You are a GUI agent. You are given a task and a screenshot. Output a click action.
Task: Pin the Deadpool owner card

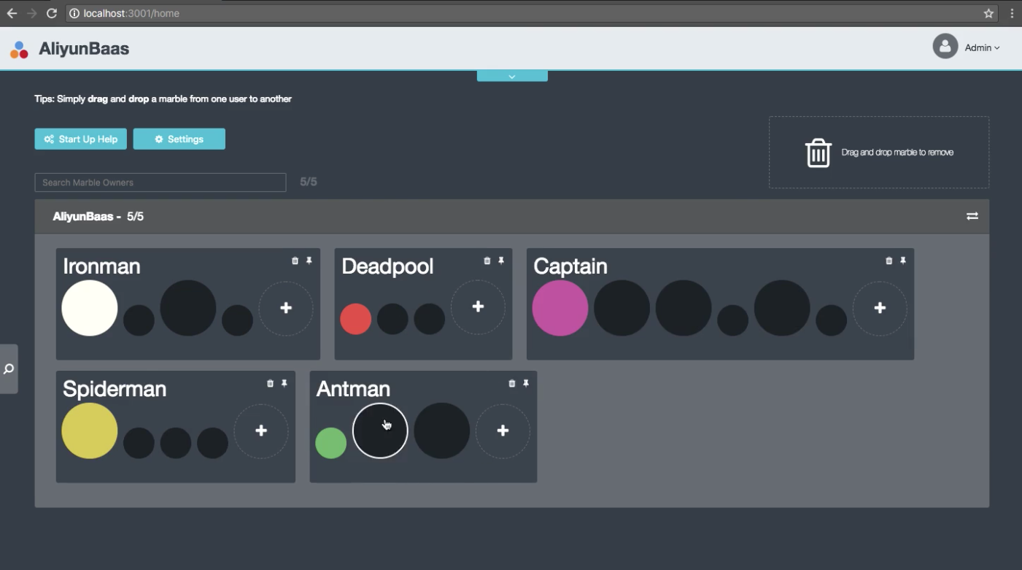click(501, 261)
